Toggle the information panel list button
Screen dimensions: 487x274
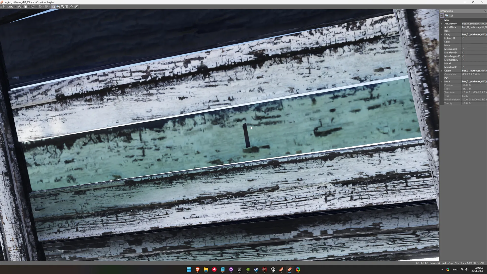54,7
